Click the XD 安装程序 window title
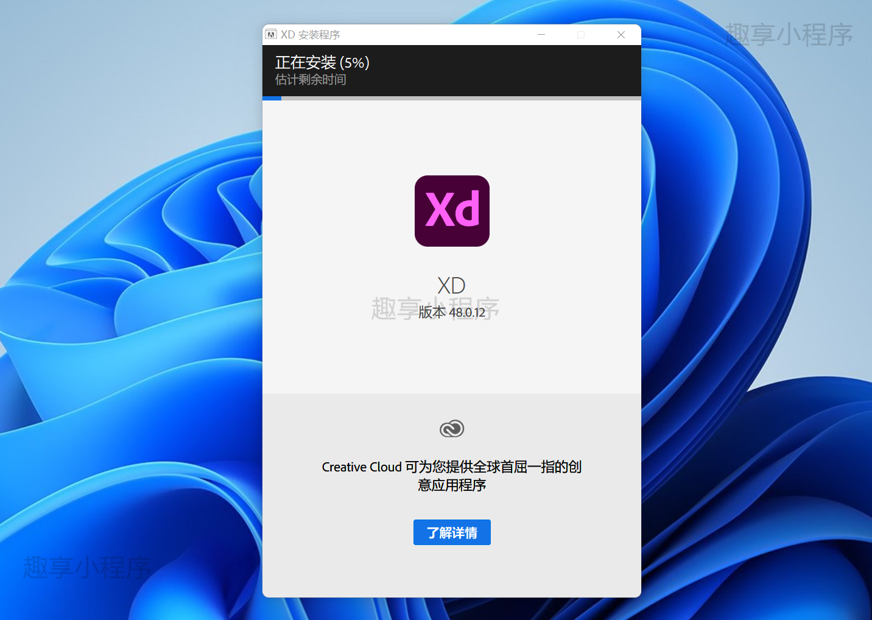Screen dimensions: 872x620 (x=310, y=35)
